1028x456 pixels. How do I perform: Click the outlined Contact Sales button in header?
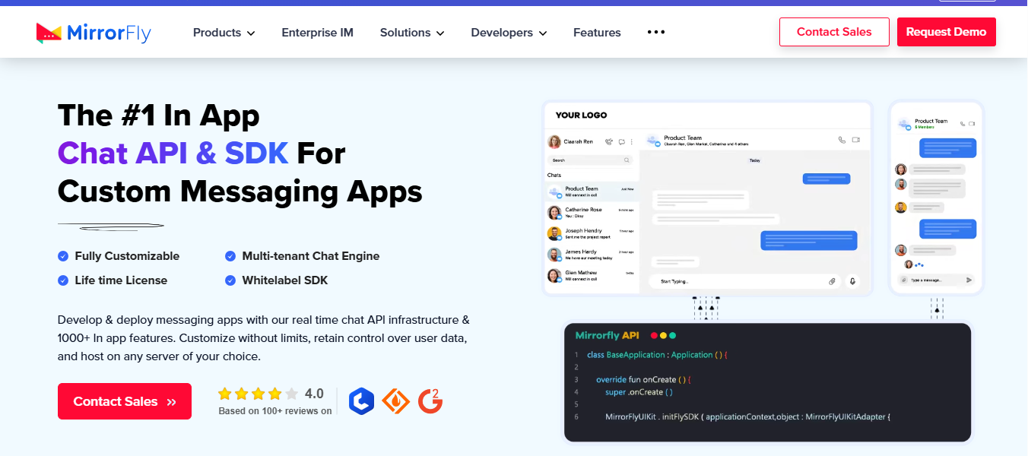coord(834,32)
